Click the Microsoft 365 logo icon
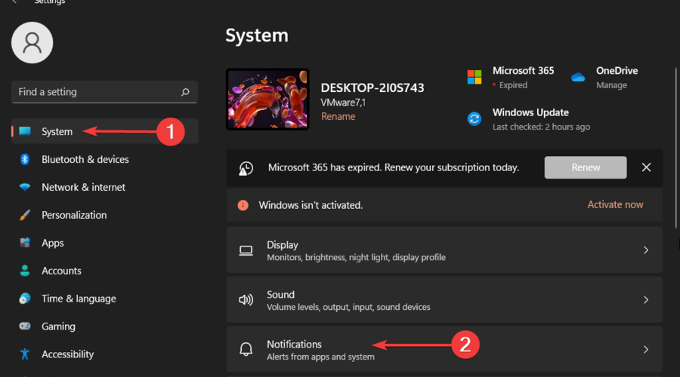 [474, 77]
